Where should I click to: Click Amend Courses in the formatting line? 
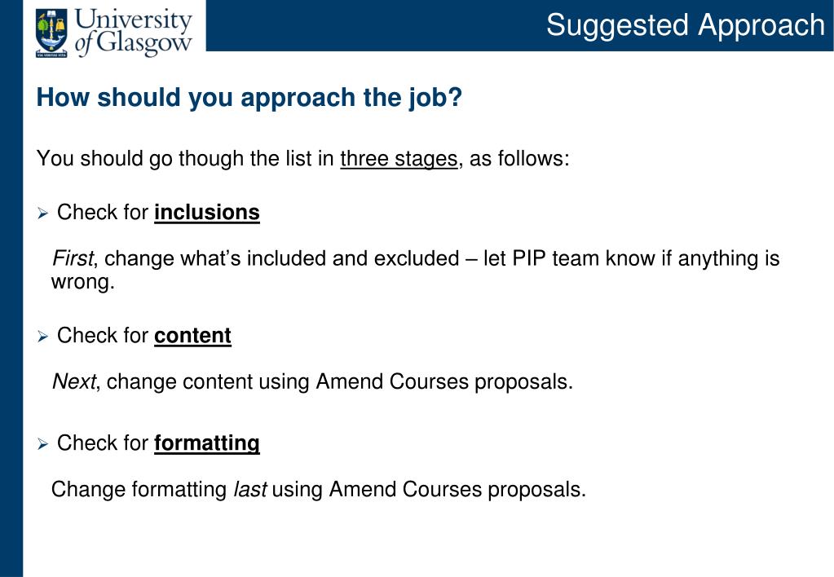(405, 489)
